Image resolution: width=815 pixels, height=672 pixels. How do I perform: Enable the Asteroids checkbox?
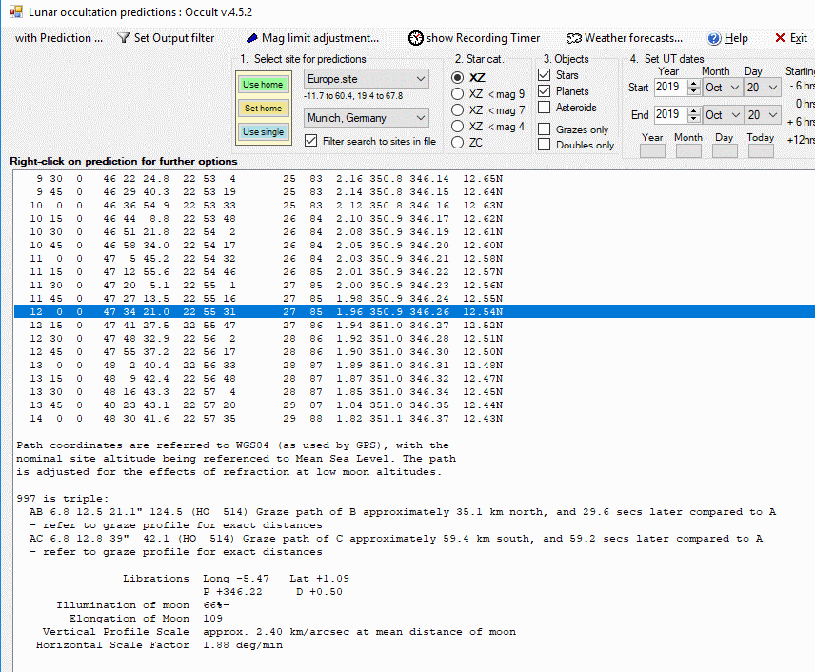tap(545, 108)
